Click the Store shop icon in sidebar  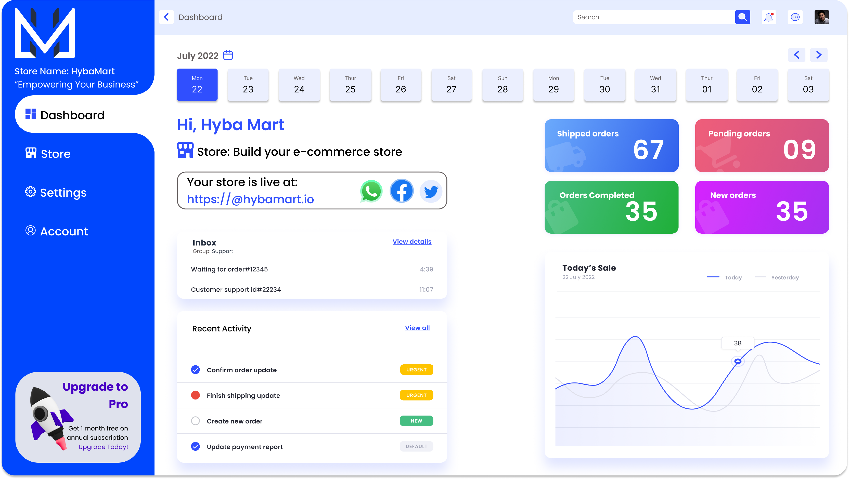pos(31,153)
